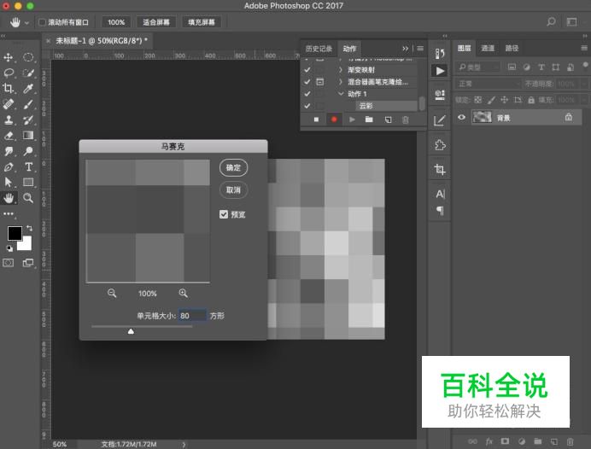The width and height of the screenshot is (591, 449).
Task: Play the selected action
Action: point(352,120)
